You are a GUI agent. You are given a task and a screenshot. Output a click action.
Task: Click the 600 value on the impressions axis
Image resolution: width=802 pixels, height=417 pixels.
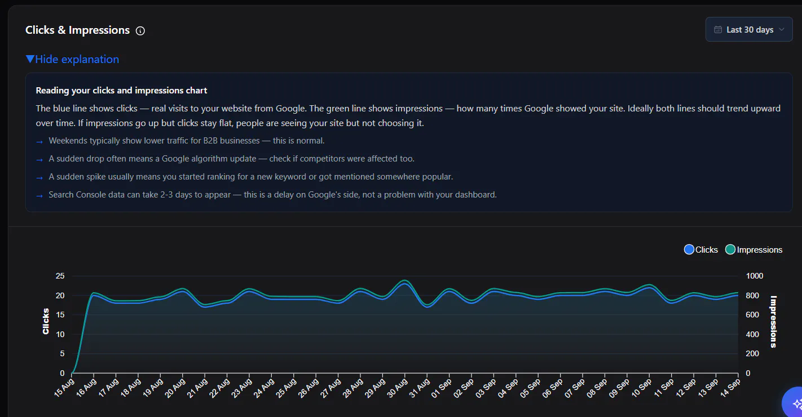[752, 315]
